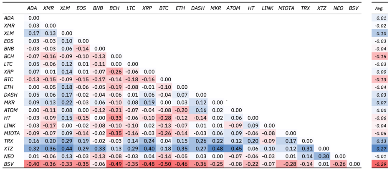This screenshot has height=170, width=392.
Task: Select the ATOM row label
Action: pyautogui.click(x=9, y=110)
